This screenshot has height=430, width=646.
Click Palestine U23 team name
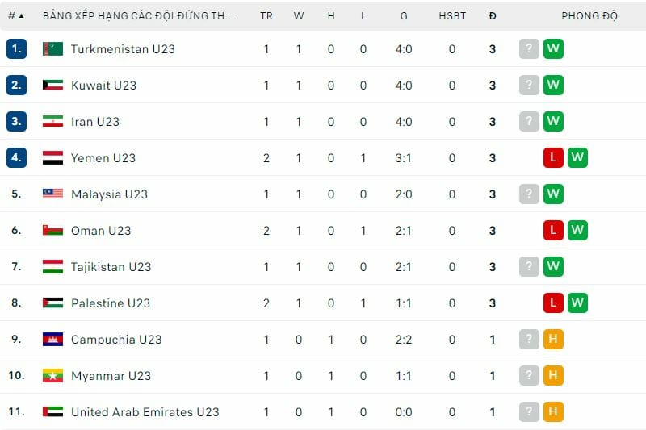coord(110,303)
